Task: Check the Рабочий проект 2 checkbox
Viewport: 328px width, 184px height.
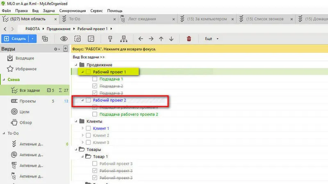Action: (89, 100)
